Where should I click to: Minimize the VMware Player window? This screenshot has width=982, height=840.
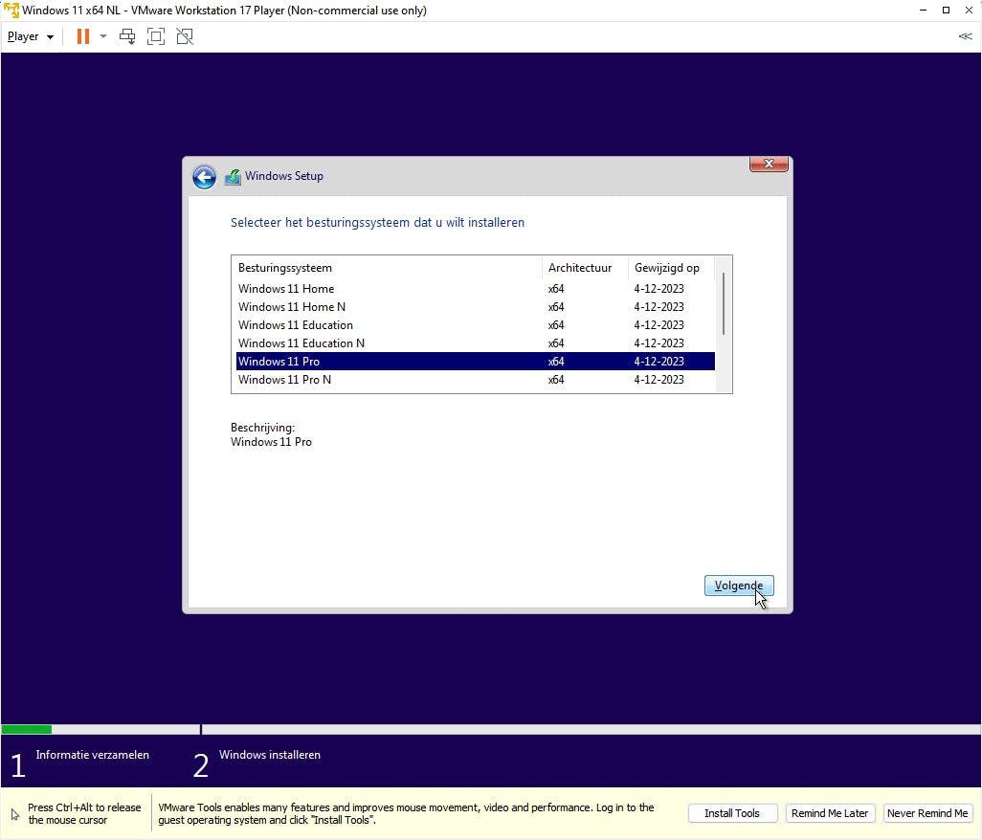[923, 10]
